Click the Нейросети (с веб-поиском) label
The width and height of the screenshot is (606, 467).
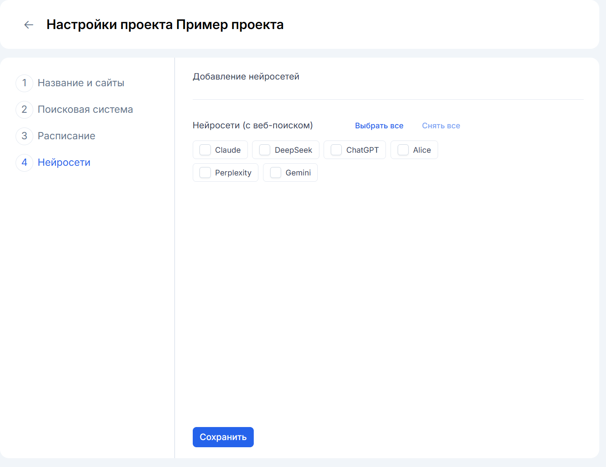point(253,125)
